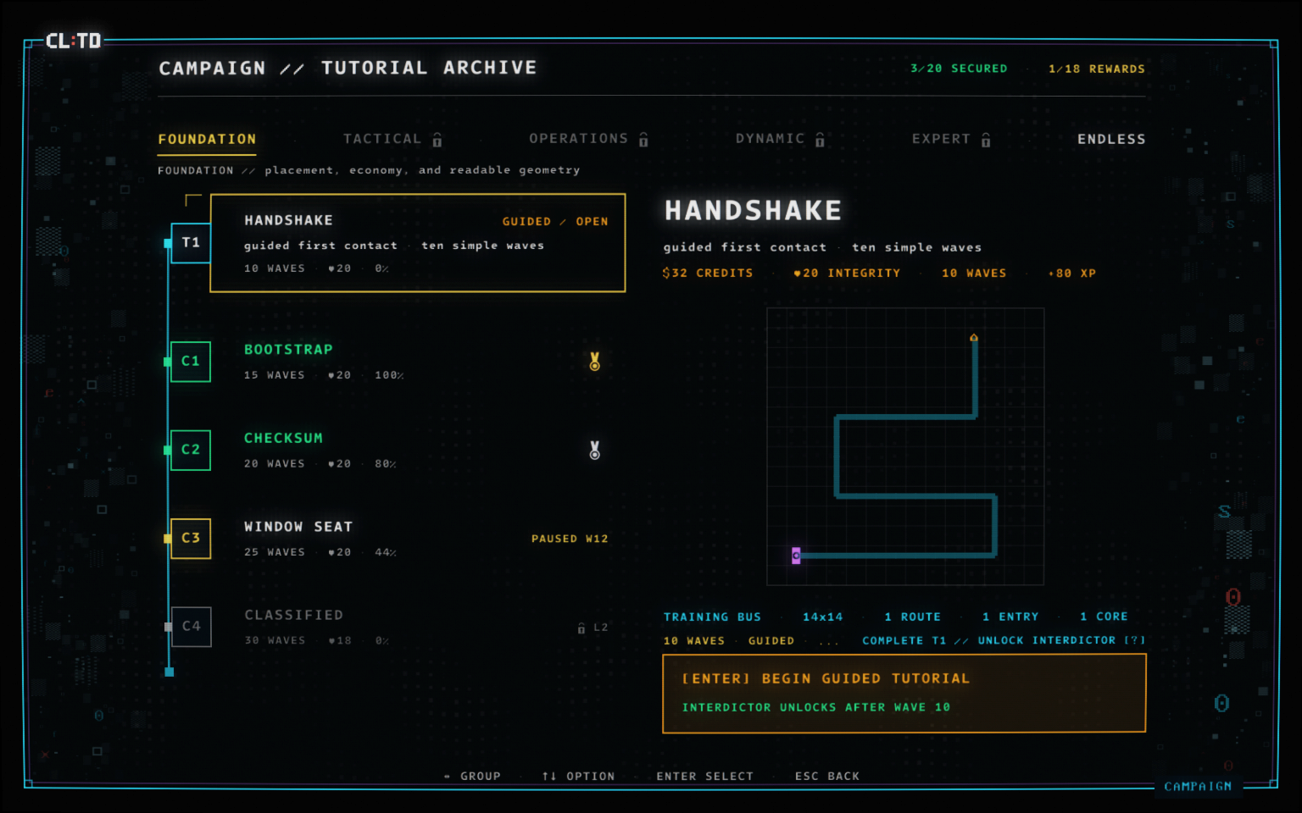Click the GROUP hint in footer
Viewport: 1302px width, 813px height.
(472, 776)
